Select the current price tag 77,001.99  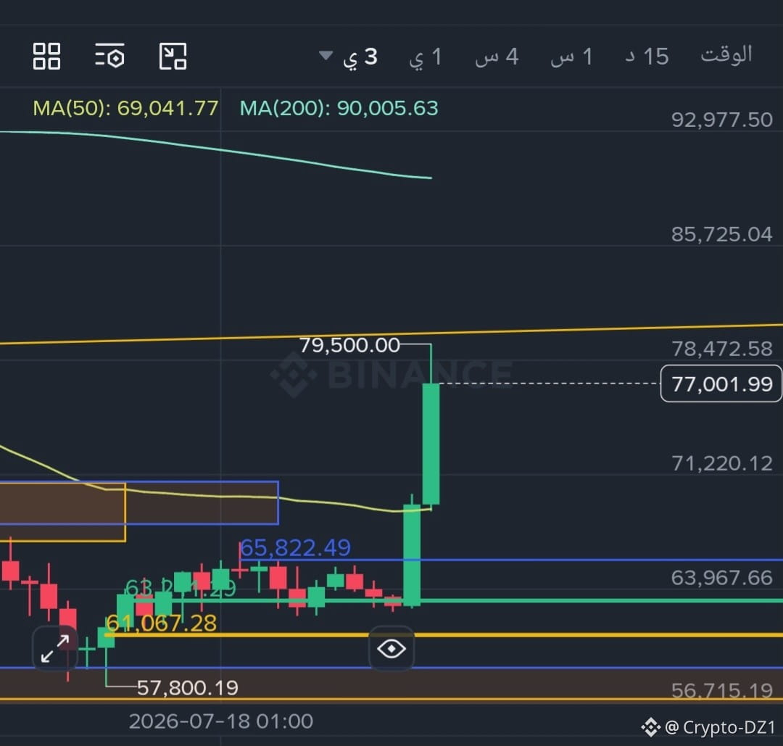tap(721, 384)
